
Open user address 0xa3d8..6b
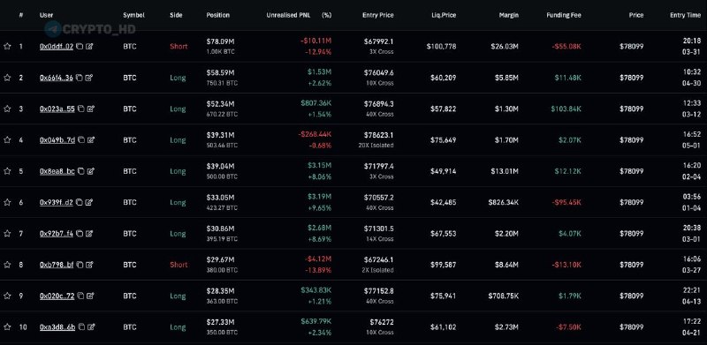(57, 327)
